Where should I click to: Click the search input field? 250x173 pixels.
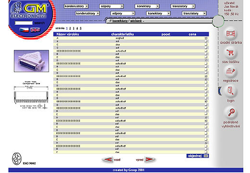pyautogui.click(x=24, y=23)
